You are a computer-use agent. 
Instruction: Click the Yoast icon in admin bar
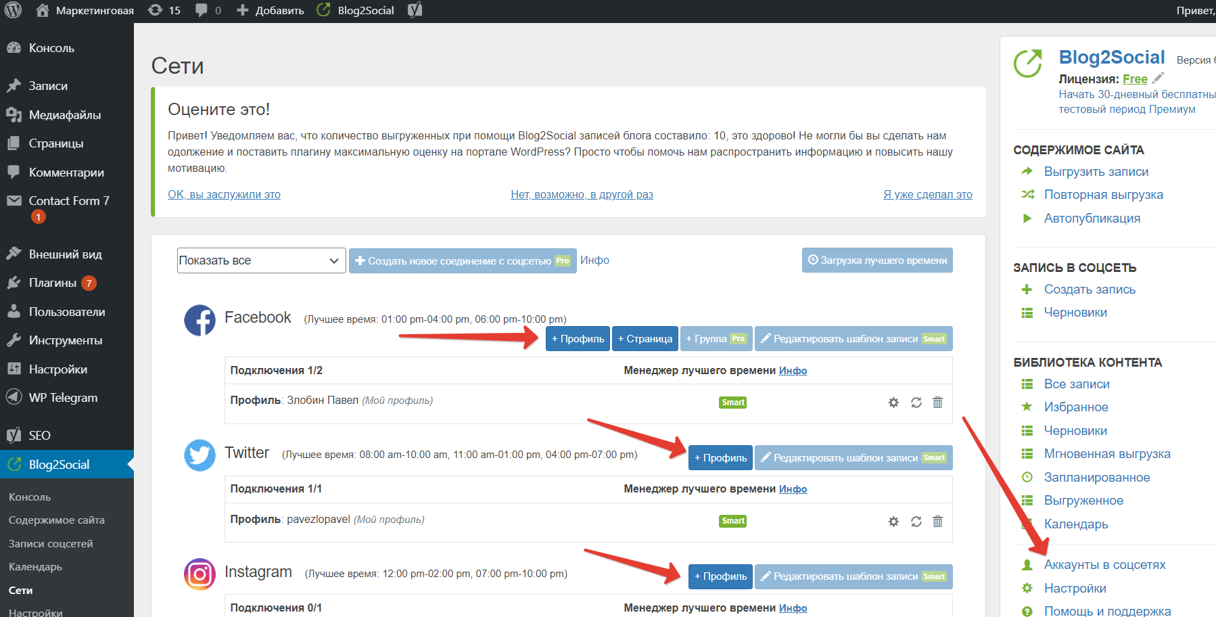pyautogui.click(x=415, y=10)
